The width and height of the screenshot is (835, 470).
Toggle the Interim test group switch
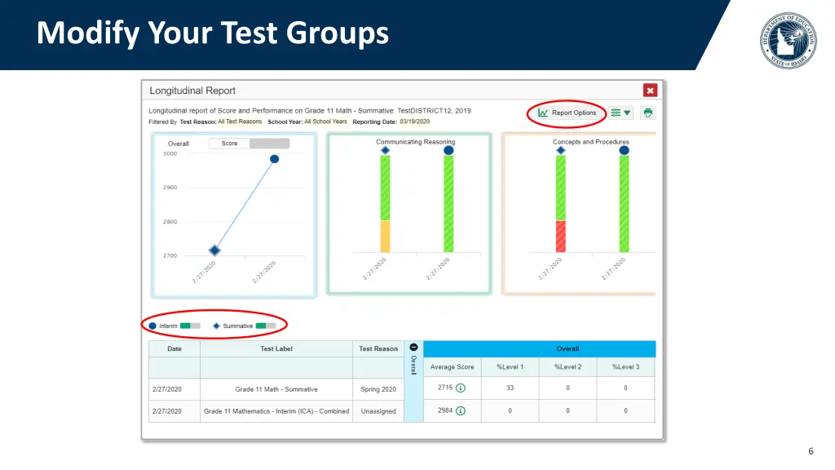tap(190, 326)
